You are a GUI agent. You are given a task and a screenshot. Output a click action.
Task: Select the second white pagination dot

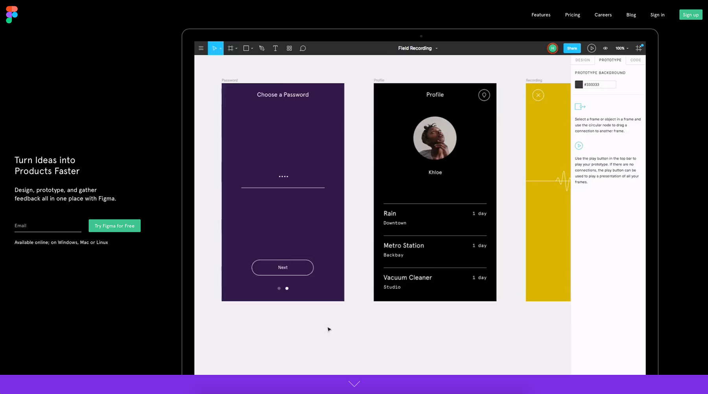[x=287, y=288]
